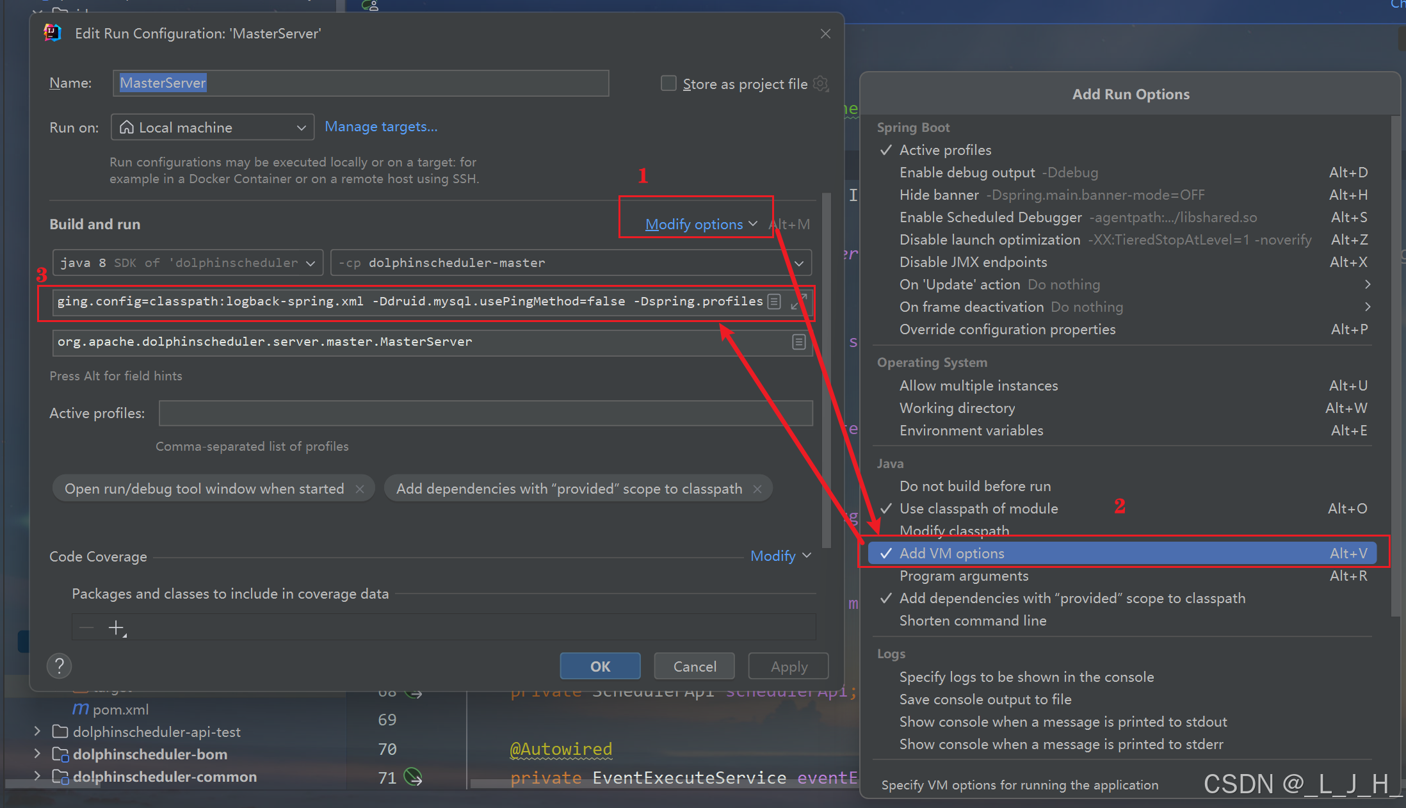This screenshot has width=1406, height=808.
Task: Click plus icon to add coverage package
Action: (117, 628)
